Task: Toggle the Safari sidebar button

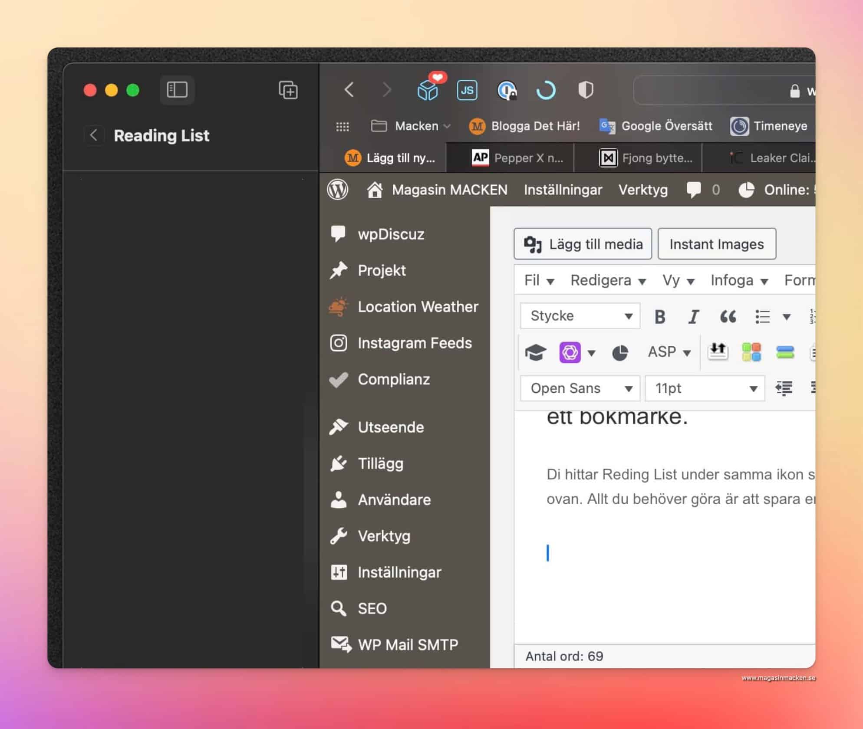Action: click(x=177, y=90)
